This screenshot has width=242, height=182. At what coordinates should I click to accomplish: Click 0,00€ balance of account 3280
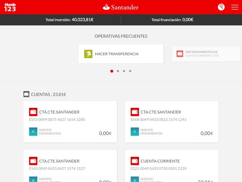(x=105, y=133)
